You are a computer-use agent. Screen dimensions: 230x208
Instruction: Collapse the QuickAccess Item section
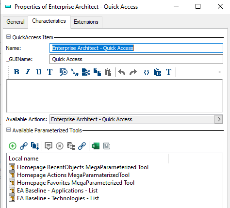point(8,37)
